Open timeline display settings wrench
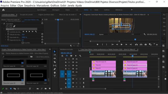The height and width of the screenshot is (94, 168). 80,56
